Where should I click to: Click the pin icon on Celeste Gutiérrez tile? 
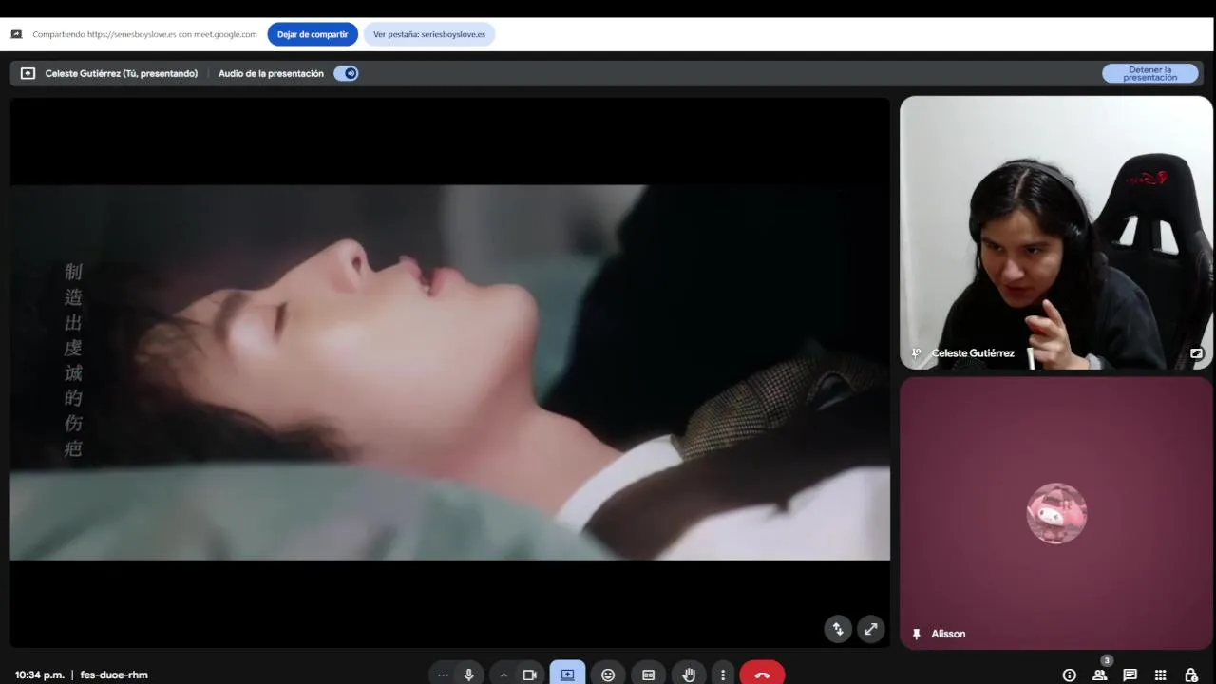(916, 353)
